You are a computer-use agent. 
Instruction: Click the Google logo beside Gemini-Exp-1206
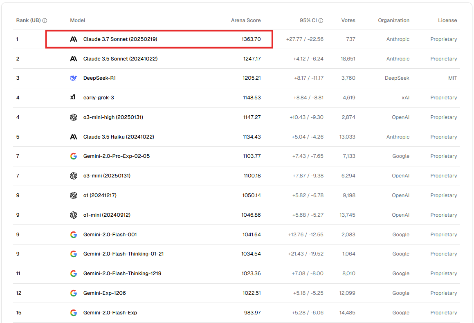click(74, 293)
